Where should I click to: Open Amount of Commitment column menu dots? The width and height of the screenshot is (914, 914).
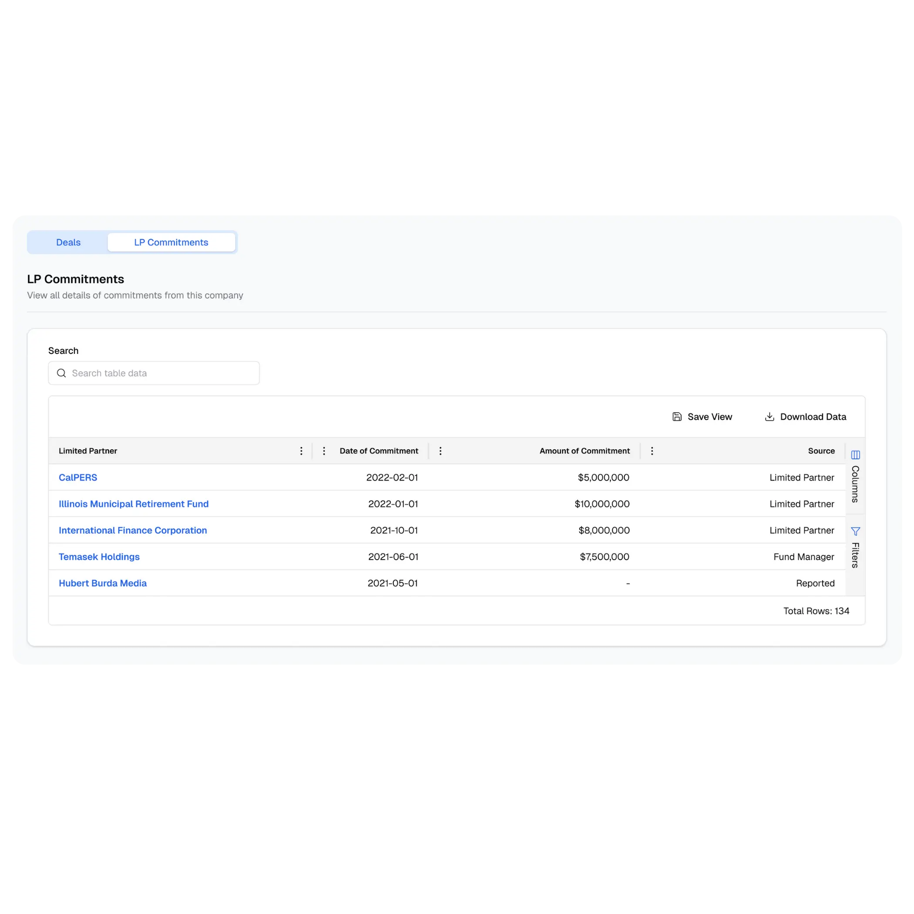(440, 451)
